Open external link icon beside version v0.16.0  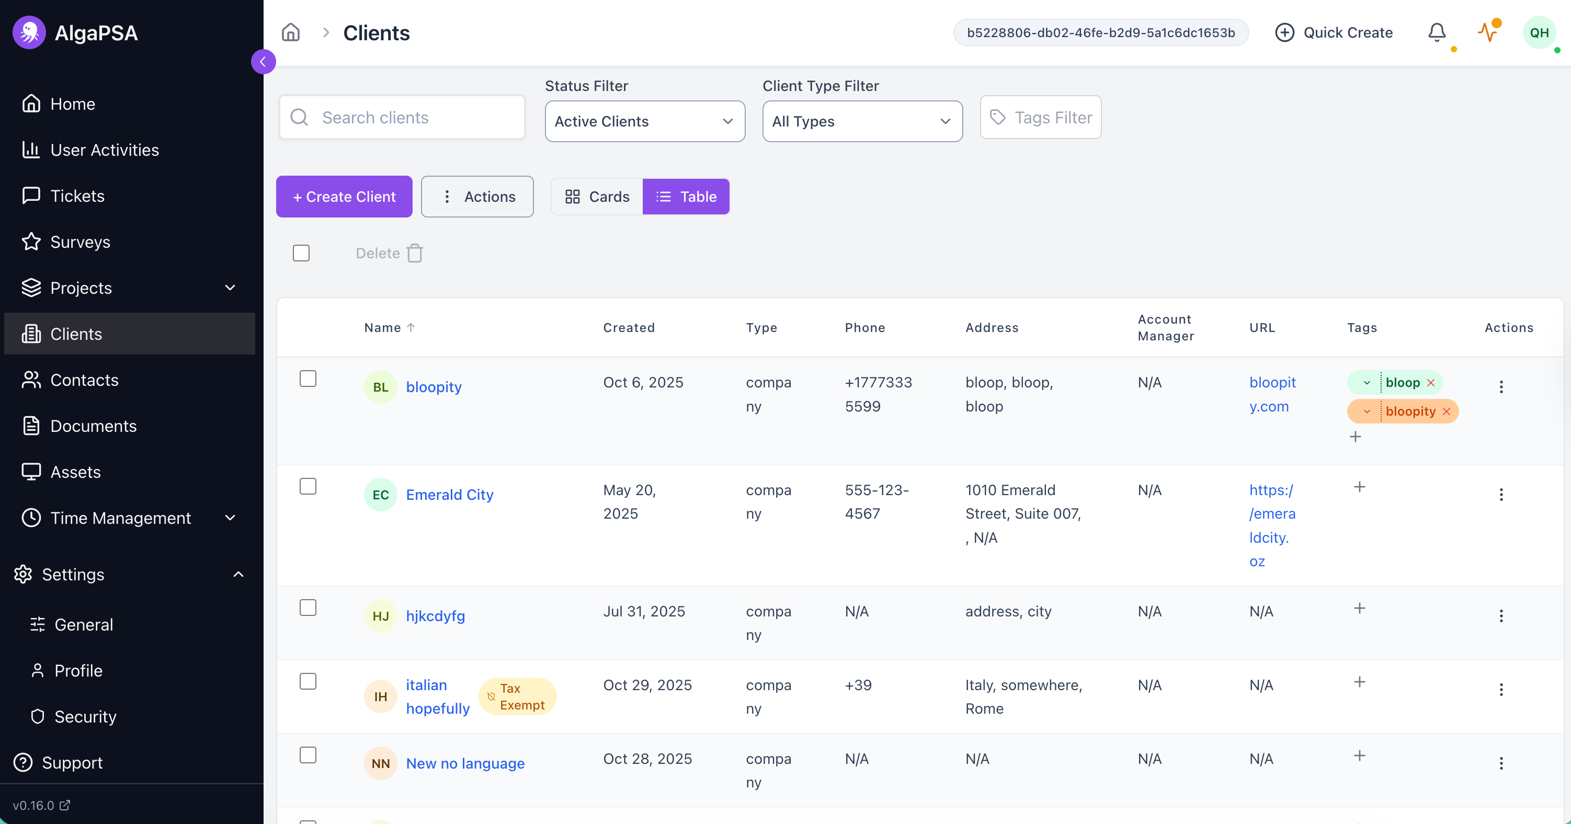pos(65,805)
